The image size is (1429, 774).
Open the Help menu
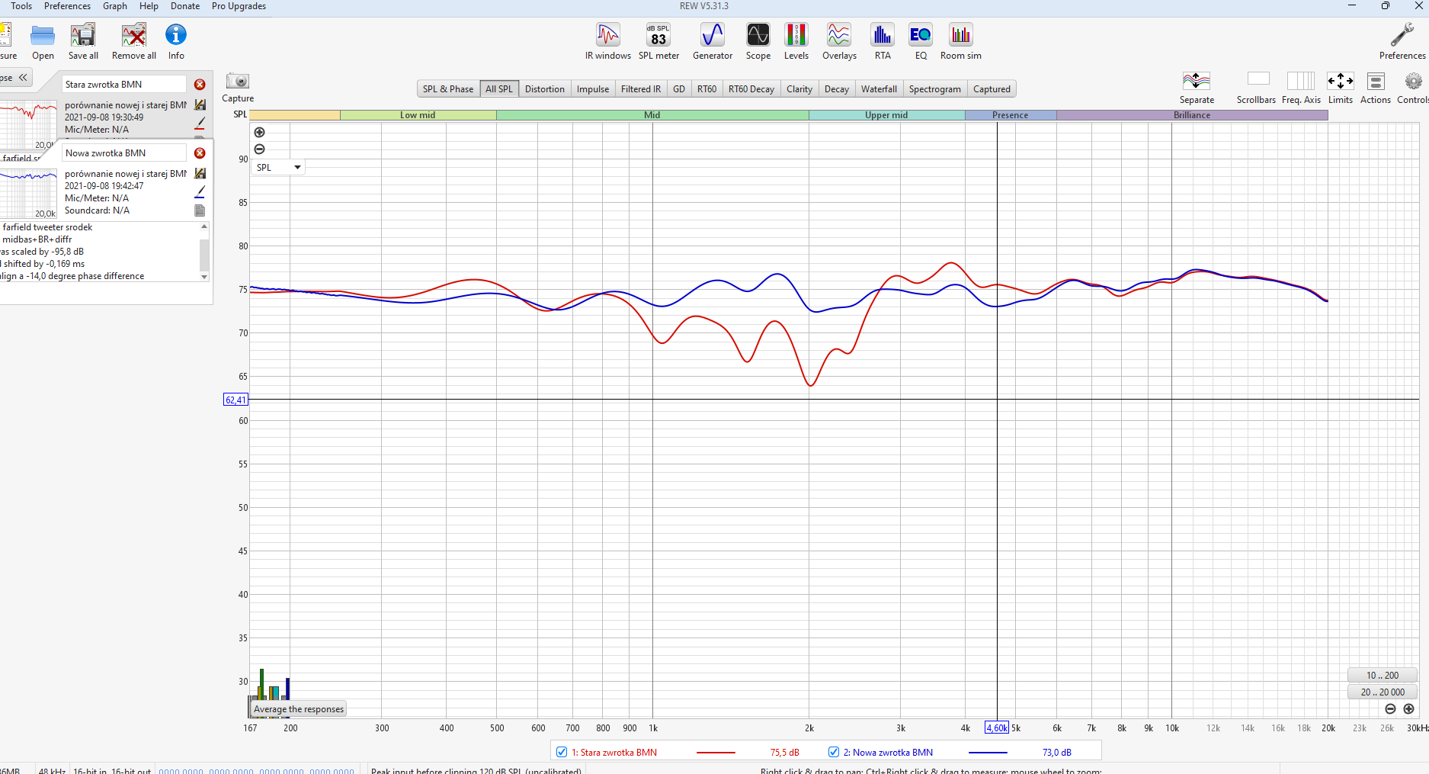click(149, 6)
